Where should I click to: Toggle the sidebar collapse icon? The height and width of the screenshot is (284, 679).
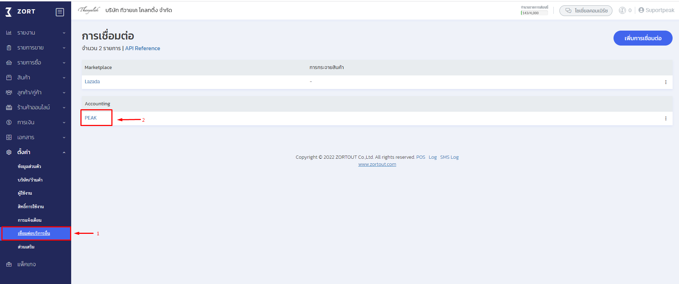(60, 12)
